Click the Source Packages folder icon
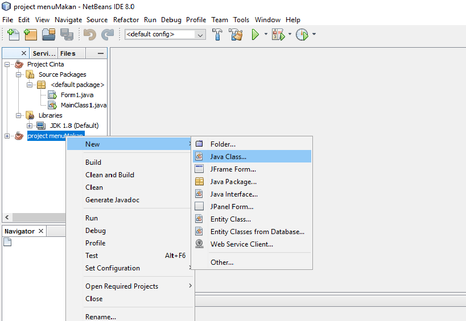466x321 pixels. point(30,74)
